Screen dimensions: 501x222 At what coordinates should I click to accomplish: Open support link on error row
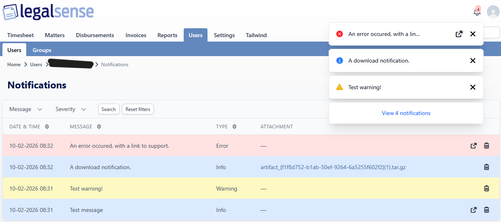pos(474,146)
